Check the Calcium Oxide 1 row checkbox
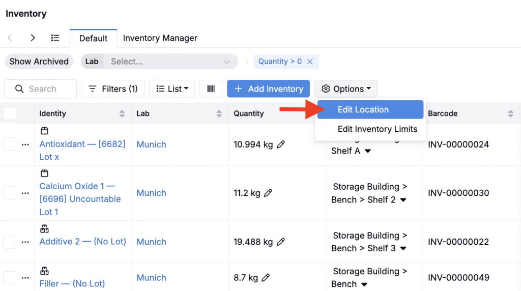This screenshot has height=291, width=521. (x=10, y=193)
